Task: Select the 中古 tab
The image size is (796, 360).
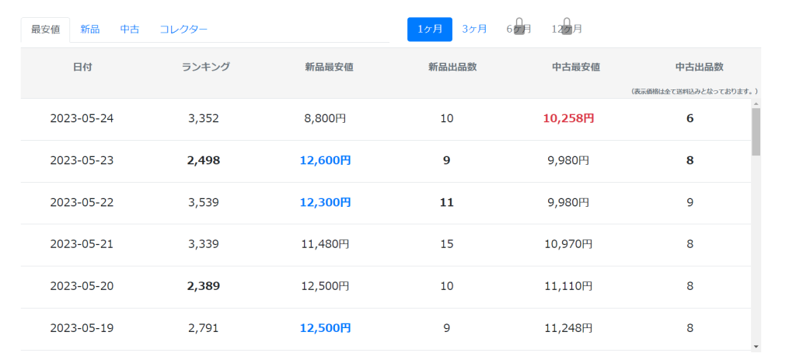Action: point(130,30)
